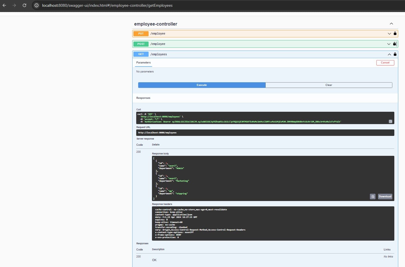Click the 200 server response code
Image resolution: width=405 pixels, height=267 pixels.
click(x=138, y=152)
